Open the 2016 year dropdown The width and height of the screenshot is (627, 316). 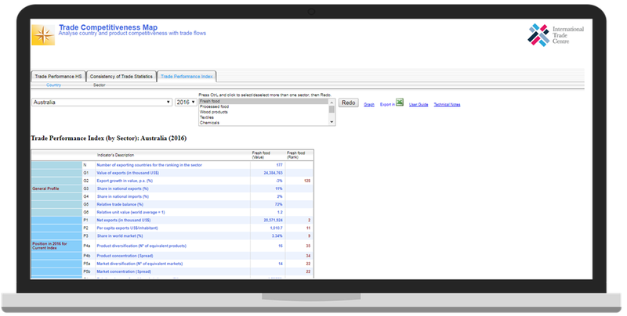(x=186, y=102)
